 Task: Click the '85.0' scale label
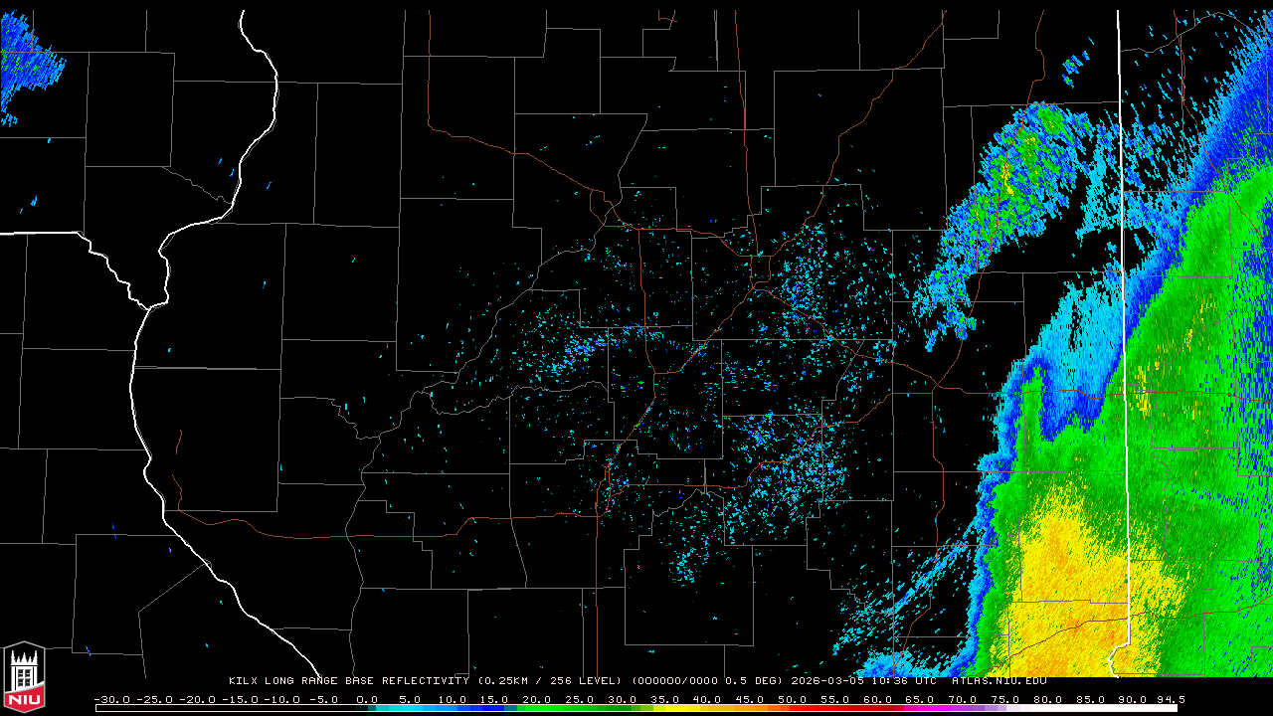(1090, 699)
